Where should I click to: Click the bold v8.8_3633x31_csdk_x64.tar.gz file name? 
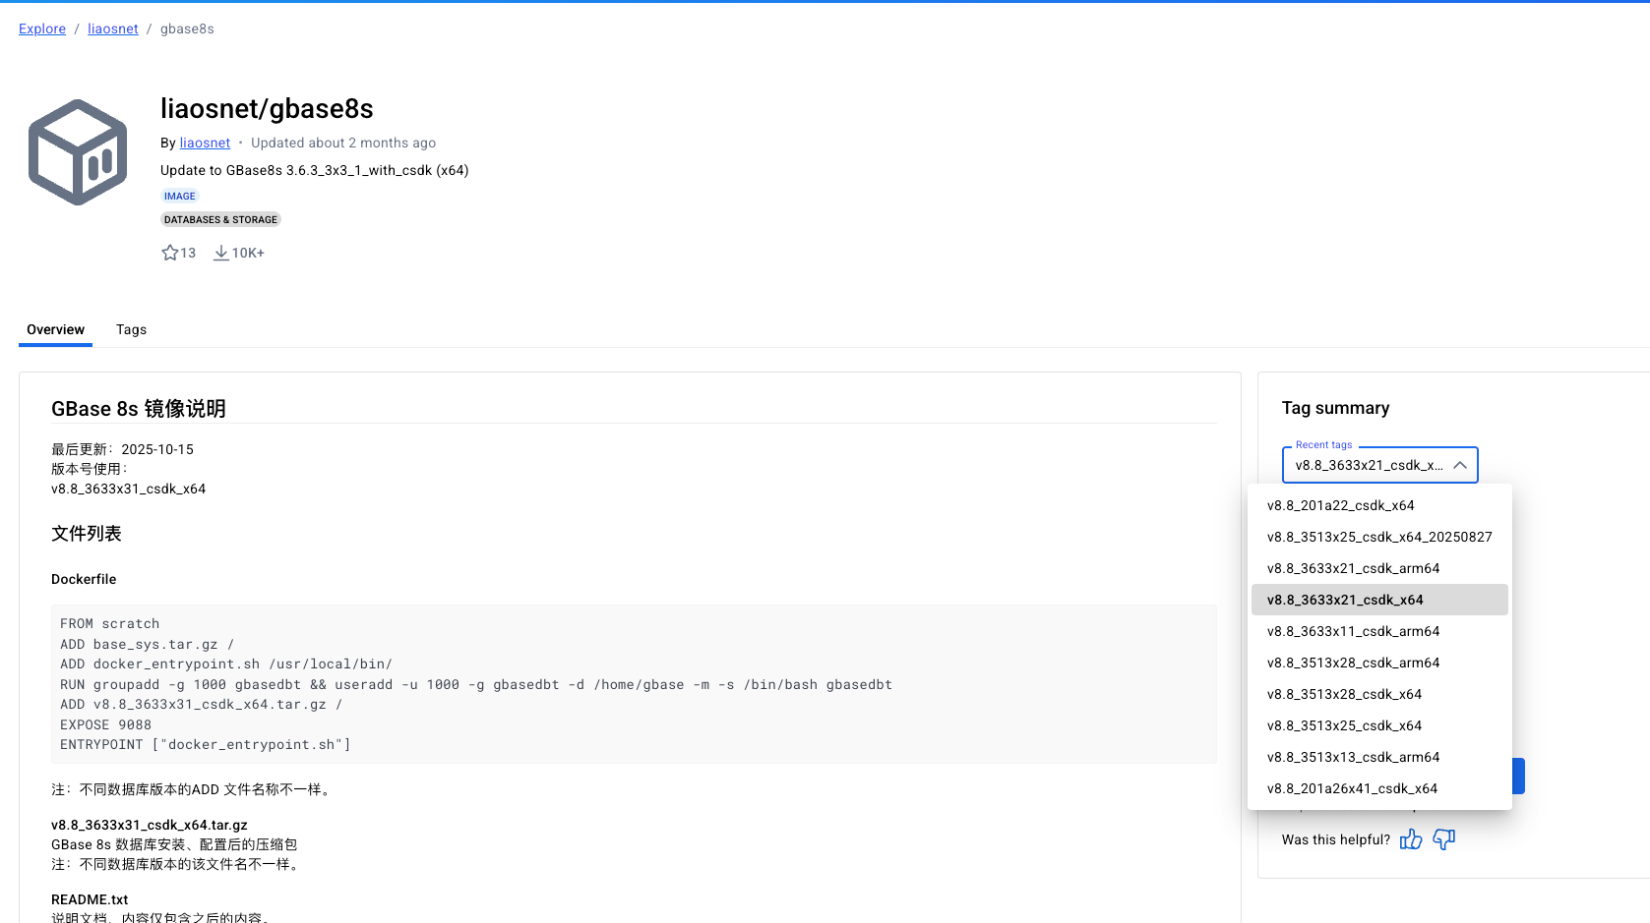pos(150,825)
